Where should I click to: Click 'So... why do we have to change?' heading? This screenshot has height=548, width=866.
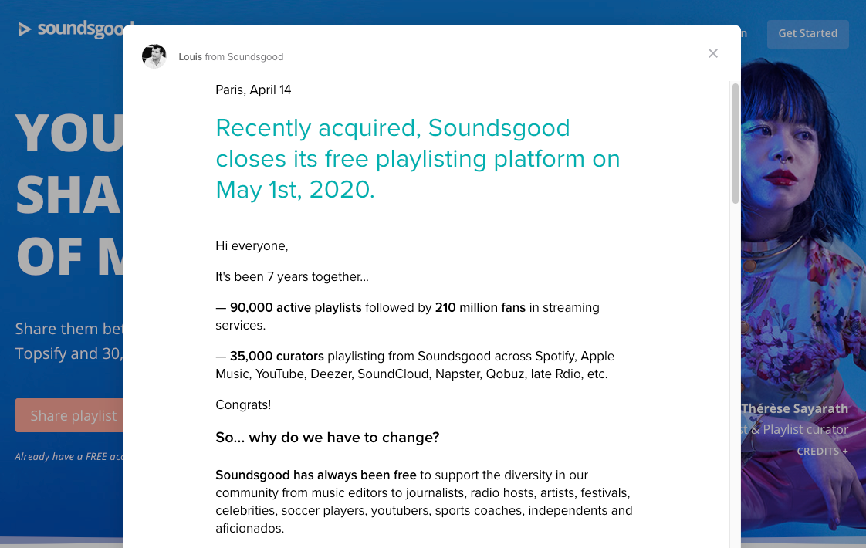coord(327,438)
